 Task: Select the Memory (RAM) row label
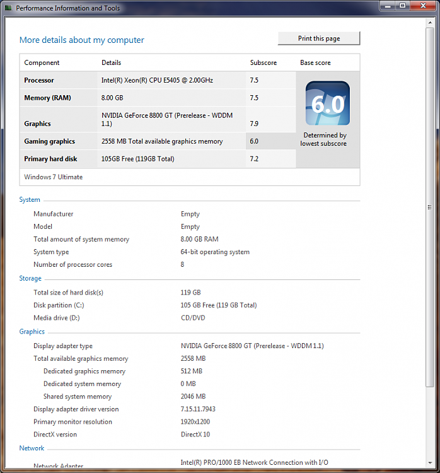(x=47, y=98)
